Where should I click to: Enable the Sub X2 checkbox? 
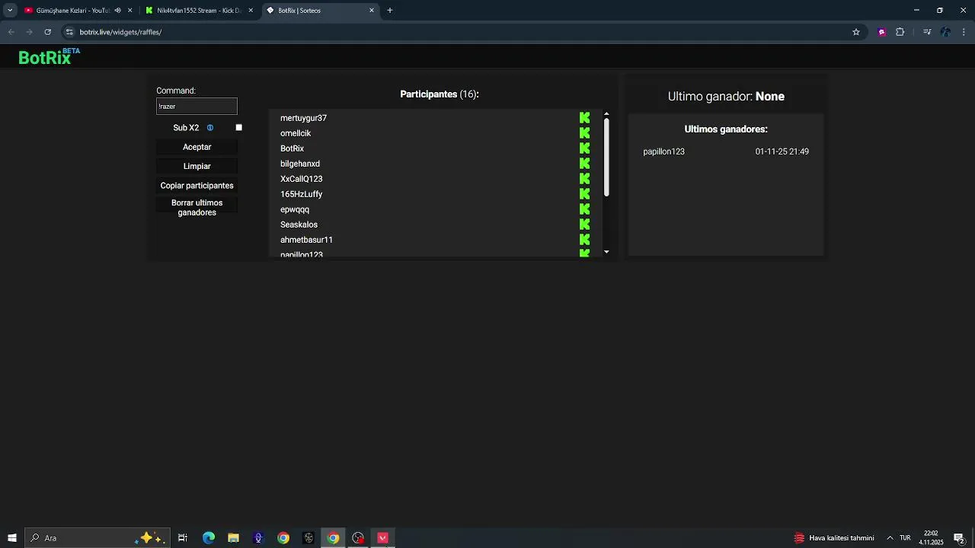coord(238,128)
